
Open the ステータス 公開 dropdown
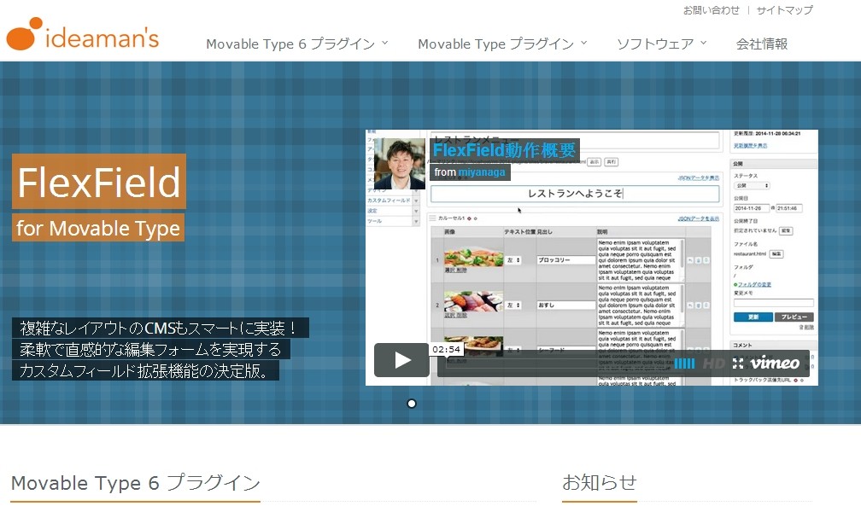tap(752, 186)
